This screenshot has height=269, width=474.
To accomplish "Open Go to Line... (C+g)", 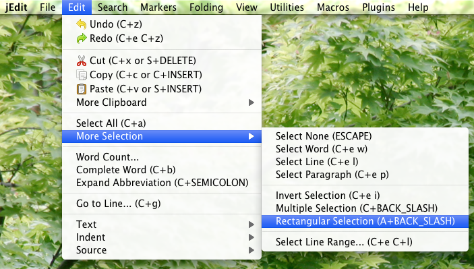I will [162, 204].
